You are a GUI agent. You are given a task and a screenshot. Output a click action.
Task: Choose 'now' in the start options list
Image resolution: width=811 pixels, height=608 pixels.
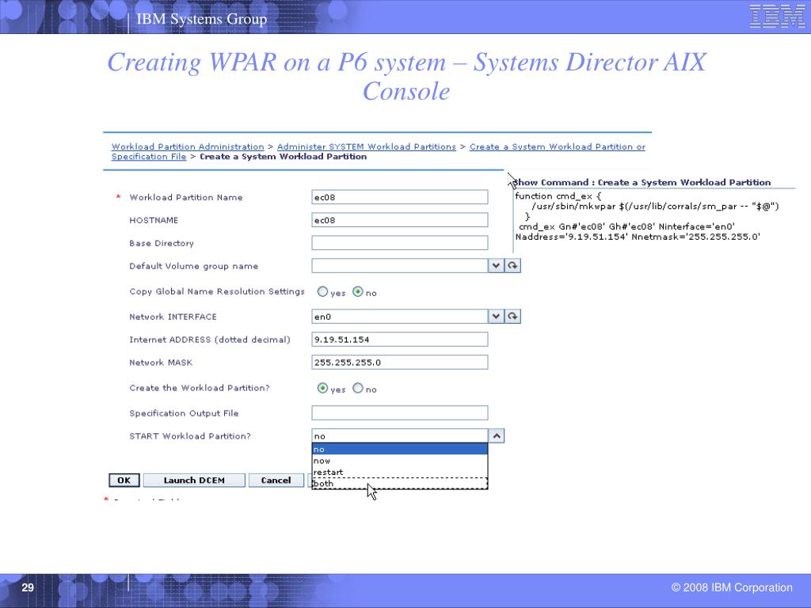click(400, 461)
